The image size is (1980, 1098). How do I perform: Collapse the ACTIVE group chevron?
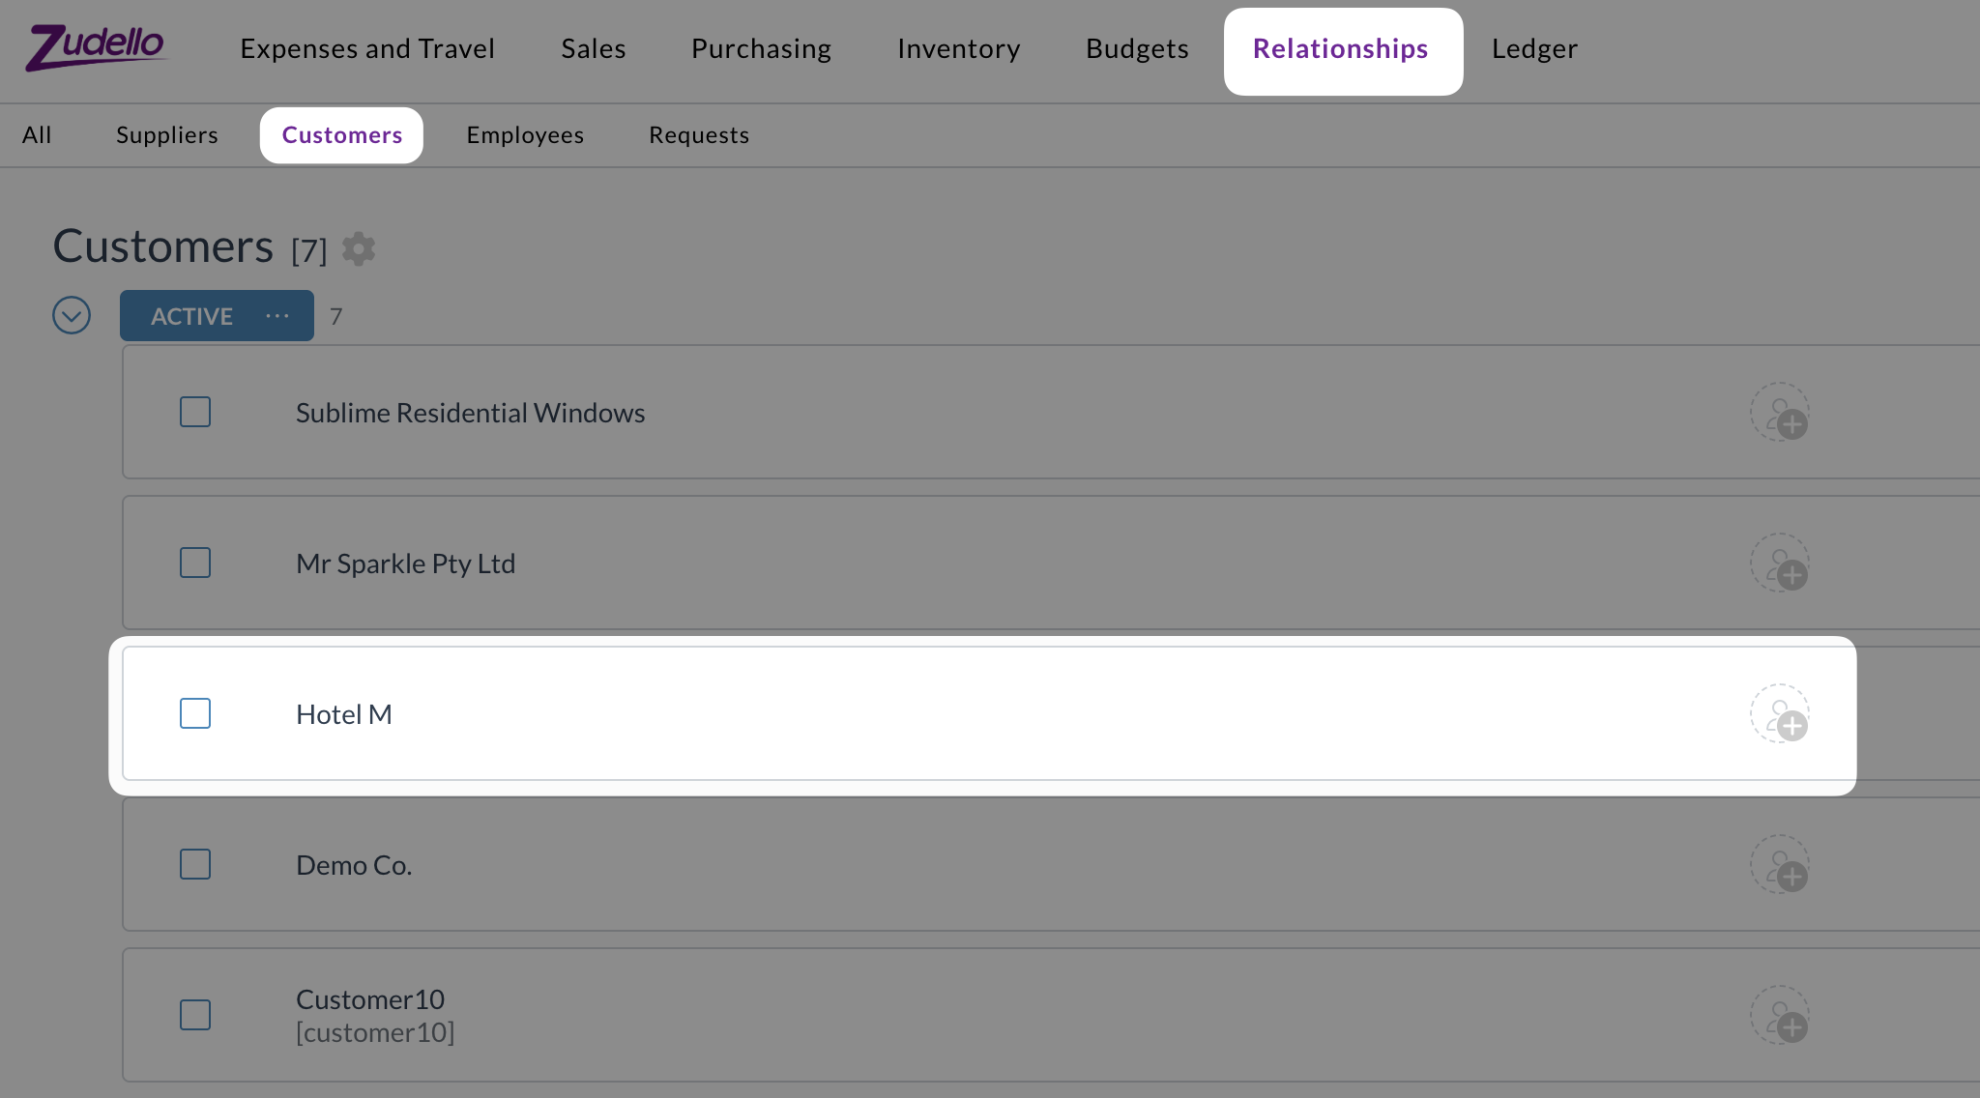pos(72,315)
